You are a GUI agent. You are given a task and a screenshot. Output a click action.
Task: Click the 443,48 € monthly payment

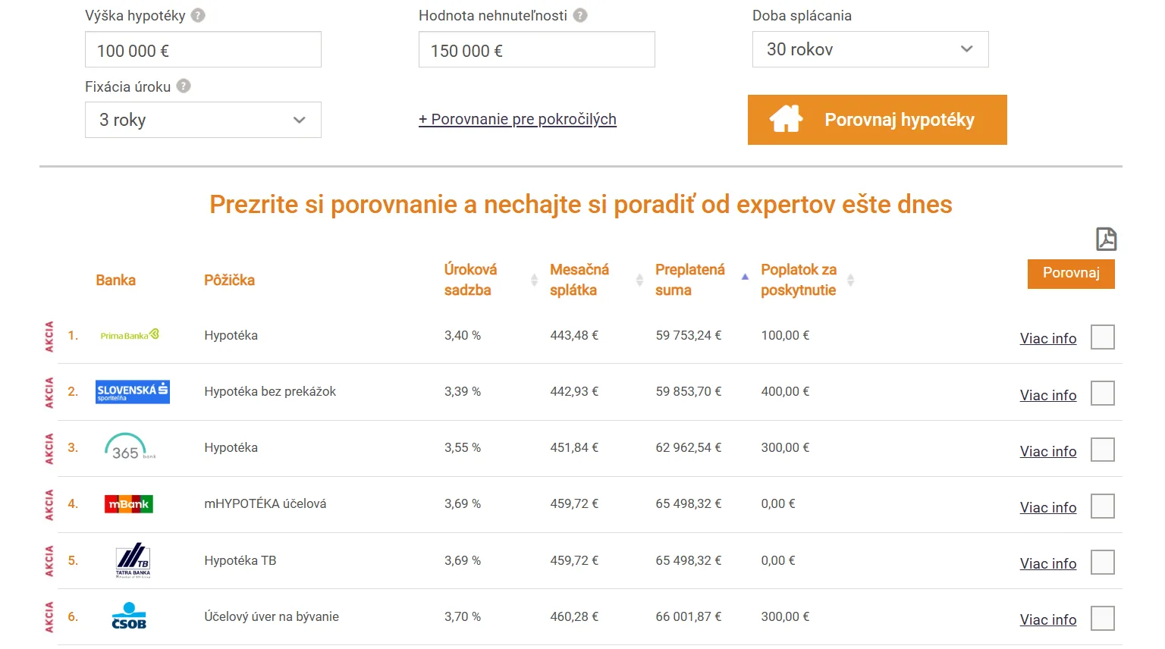[574, 335]
